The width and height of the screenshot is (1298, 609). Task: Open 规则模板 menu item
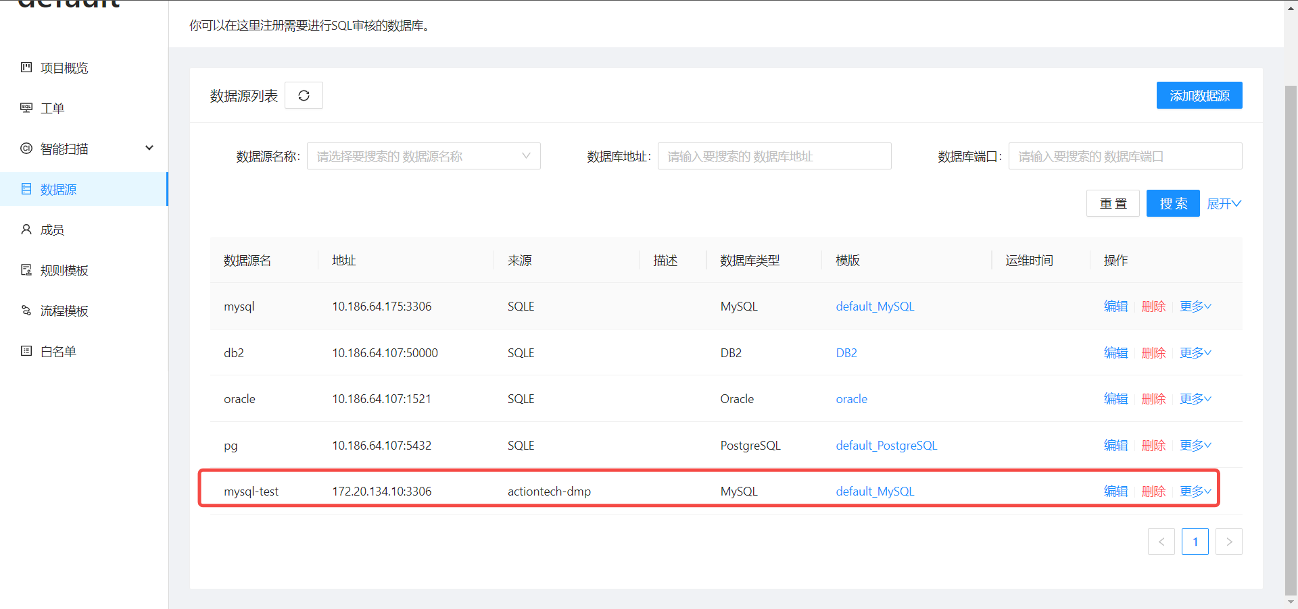coord(84,270)
